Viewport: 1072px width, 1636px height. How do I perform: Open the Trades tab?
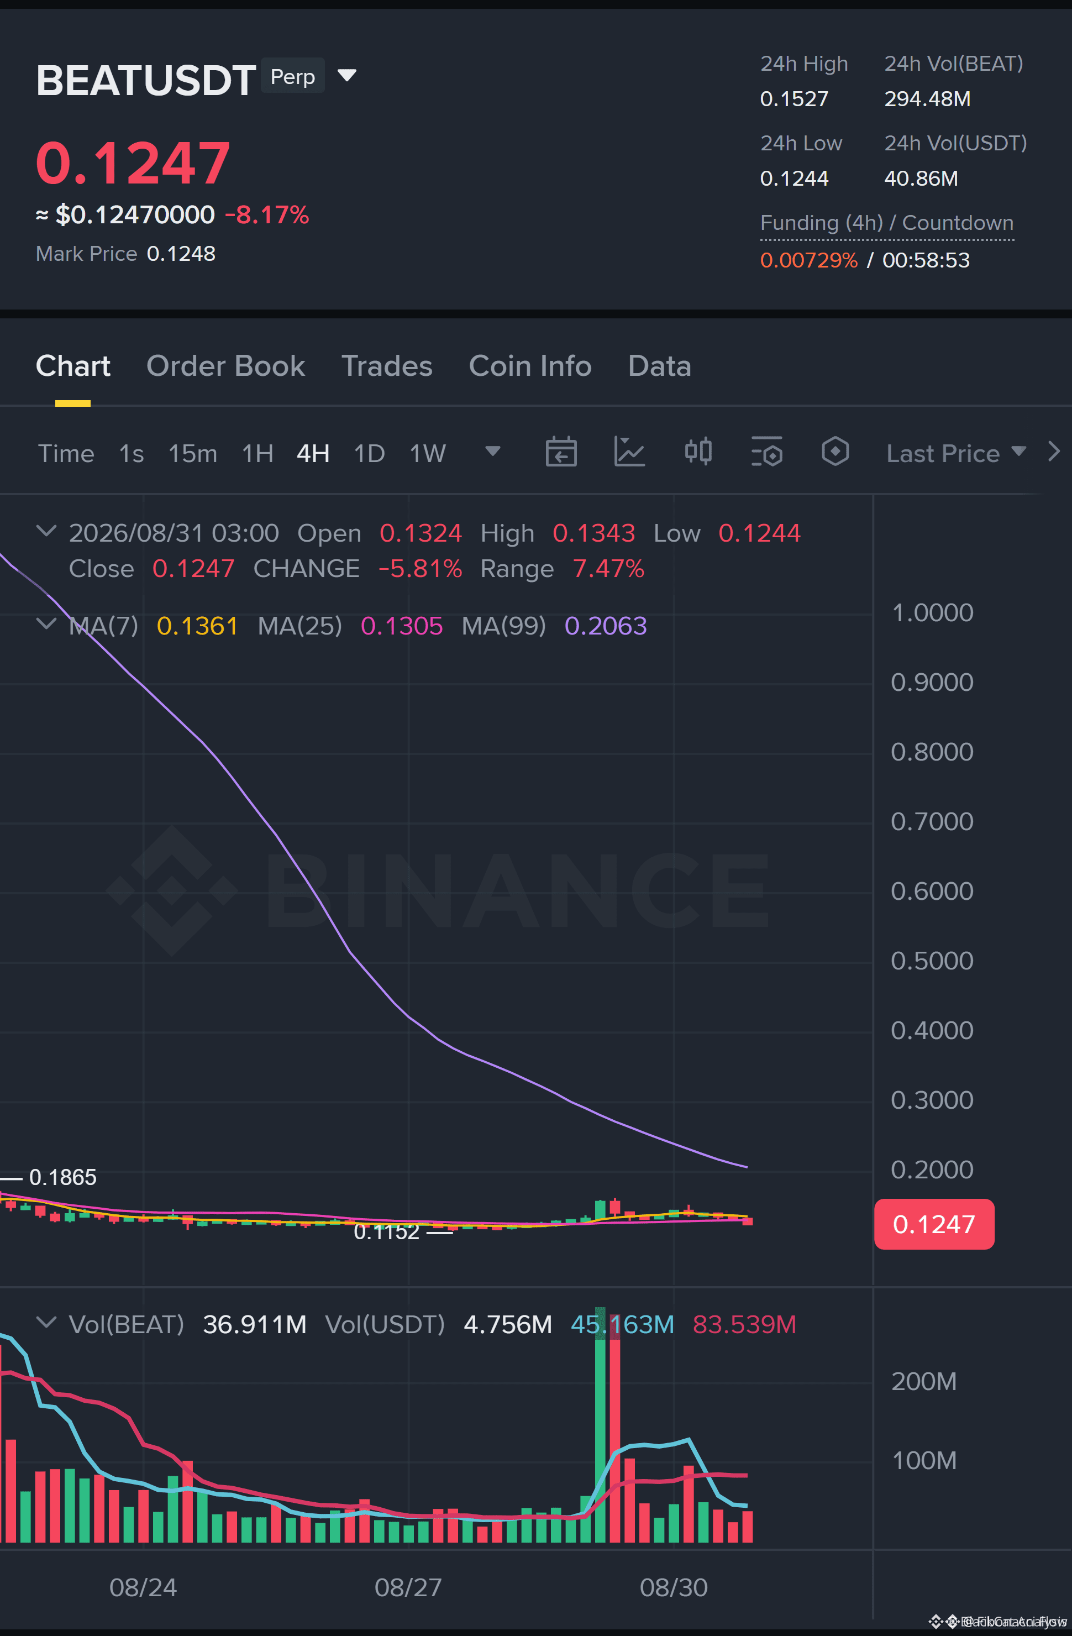pyautogui.click(x=387, y=366)
